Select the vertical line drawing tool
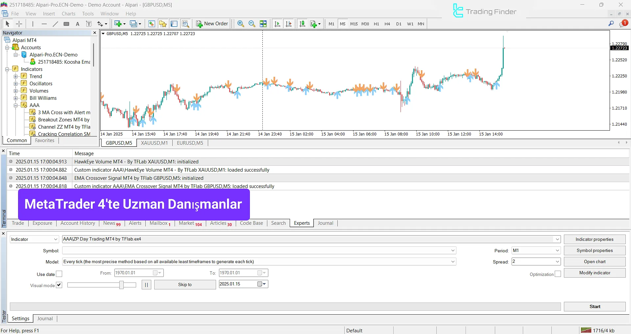Screen dimensions: 631x334 [33, 24]
